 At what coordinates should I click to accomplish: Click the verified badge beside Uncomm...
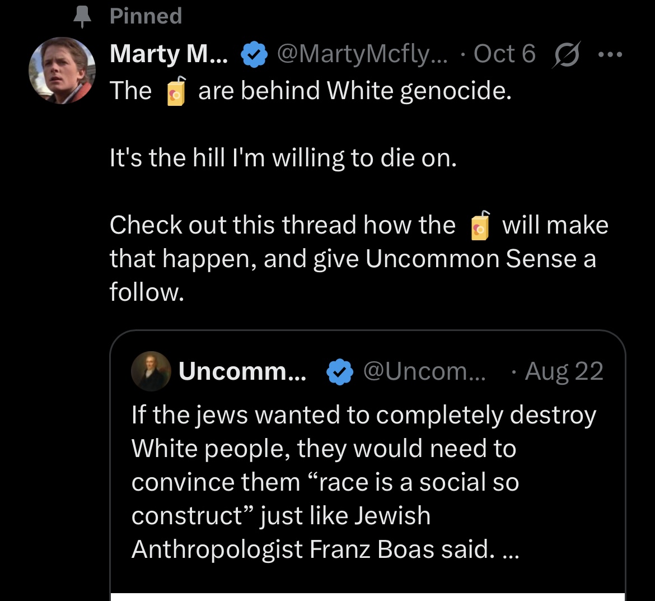click(340, 371)
